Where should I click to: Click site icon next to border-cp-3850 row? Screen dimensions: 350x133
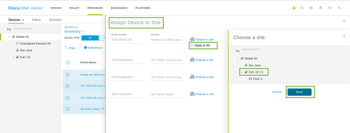(192, 40)
